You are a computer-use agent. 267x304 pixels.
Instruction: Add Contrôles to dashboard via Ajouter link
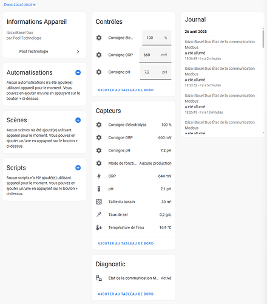click(126, 90)
